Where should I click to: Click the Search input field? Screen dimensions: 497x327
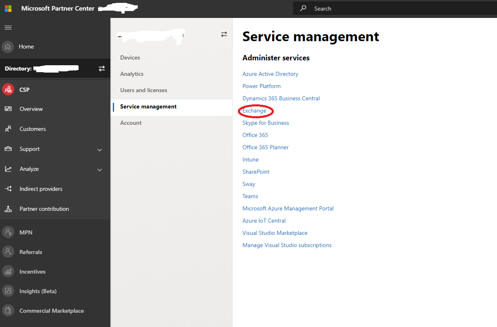[x=395, y=8]
